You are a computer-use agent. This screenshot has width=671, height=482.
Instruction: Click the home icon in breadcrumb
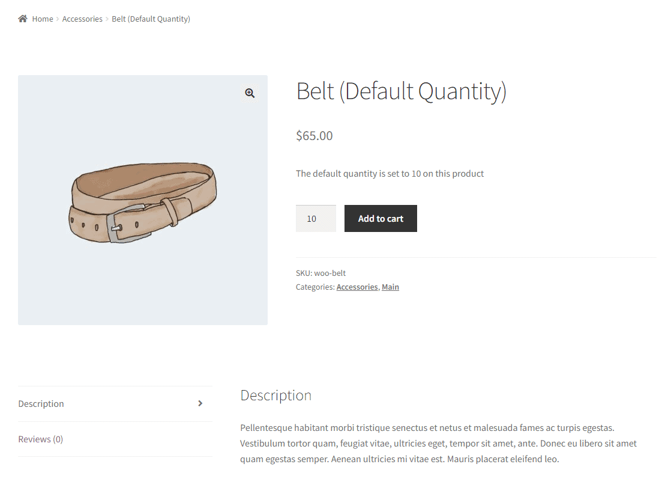tap(23, 19)
